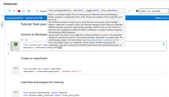Edit in Jupyter pencil button

coord(41,11)
